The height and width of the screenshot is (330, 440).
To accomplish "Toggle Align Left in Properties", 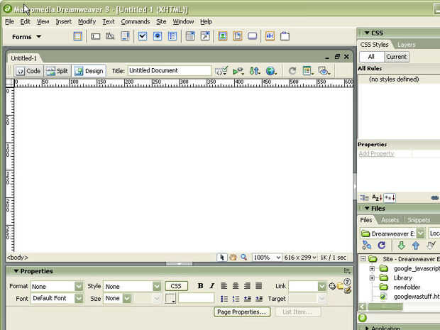I will [224, 286].
